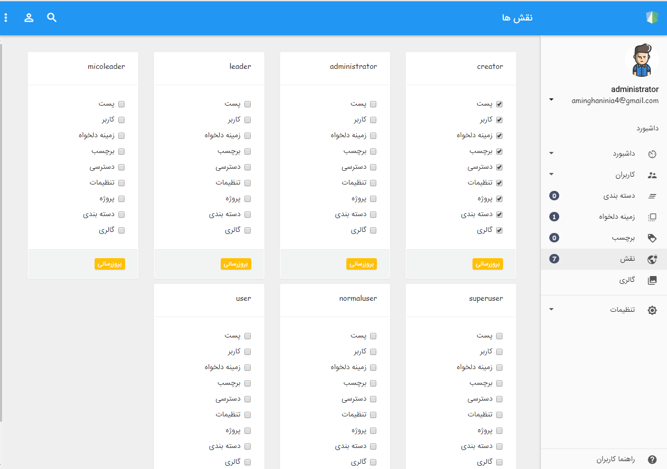Open the زمینه دلخواه sidebar item

point(604,217)
